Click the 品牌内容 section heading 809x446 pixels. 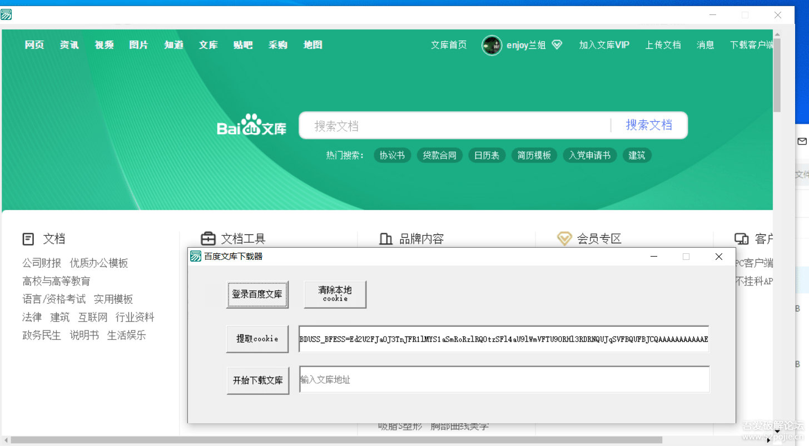[421, 239]
